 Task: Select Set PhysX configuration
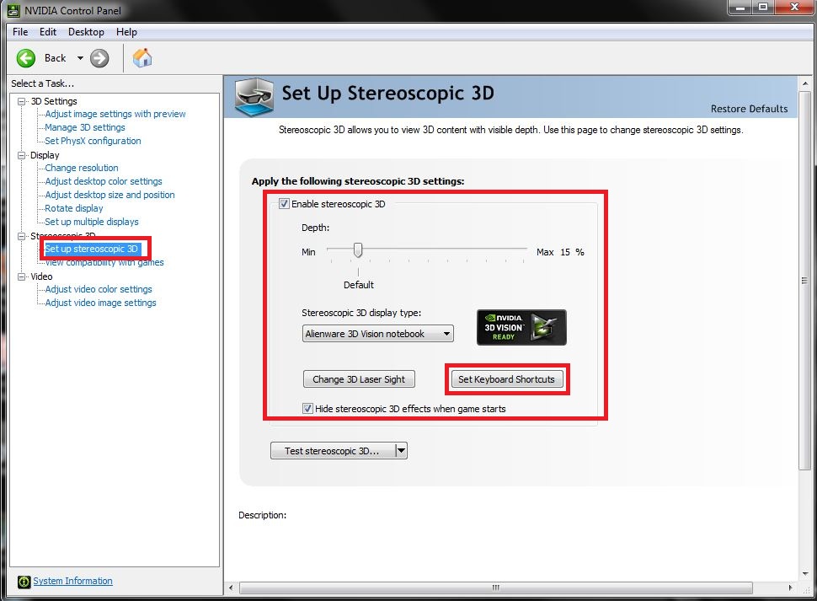[93, 141]
